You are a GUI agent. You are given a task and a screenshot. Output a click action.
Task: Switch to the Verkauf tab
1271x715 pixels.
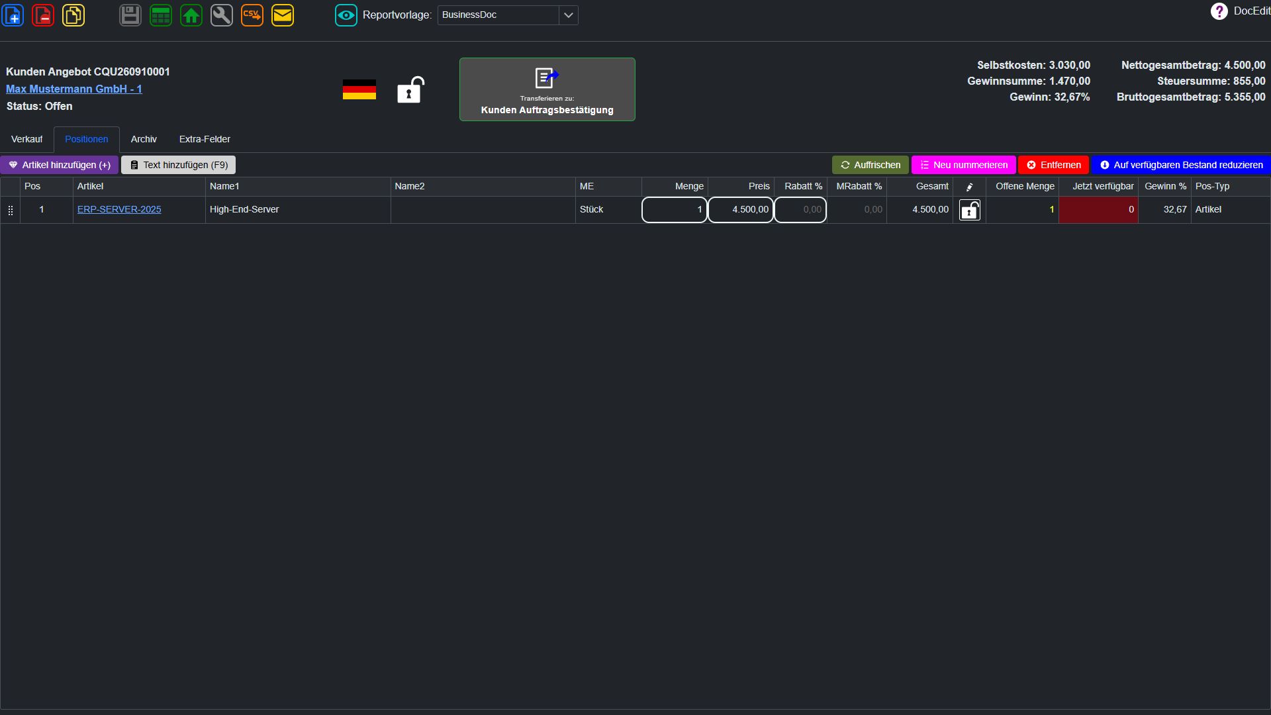tap(26, 139)
